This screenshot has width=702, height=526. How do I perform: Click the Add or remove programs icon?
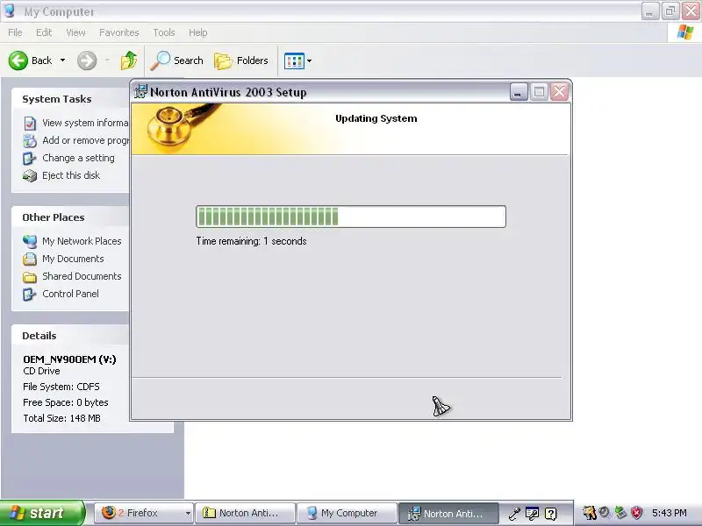[30, 140]
